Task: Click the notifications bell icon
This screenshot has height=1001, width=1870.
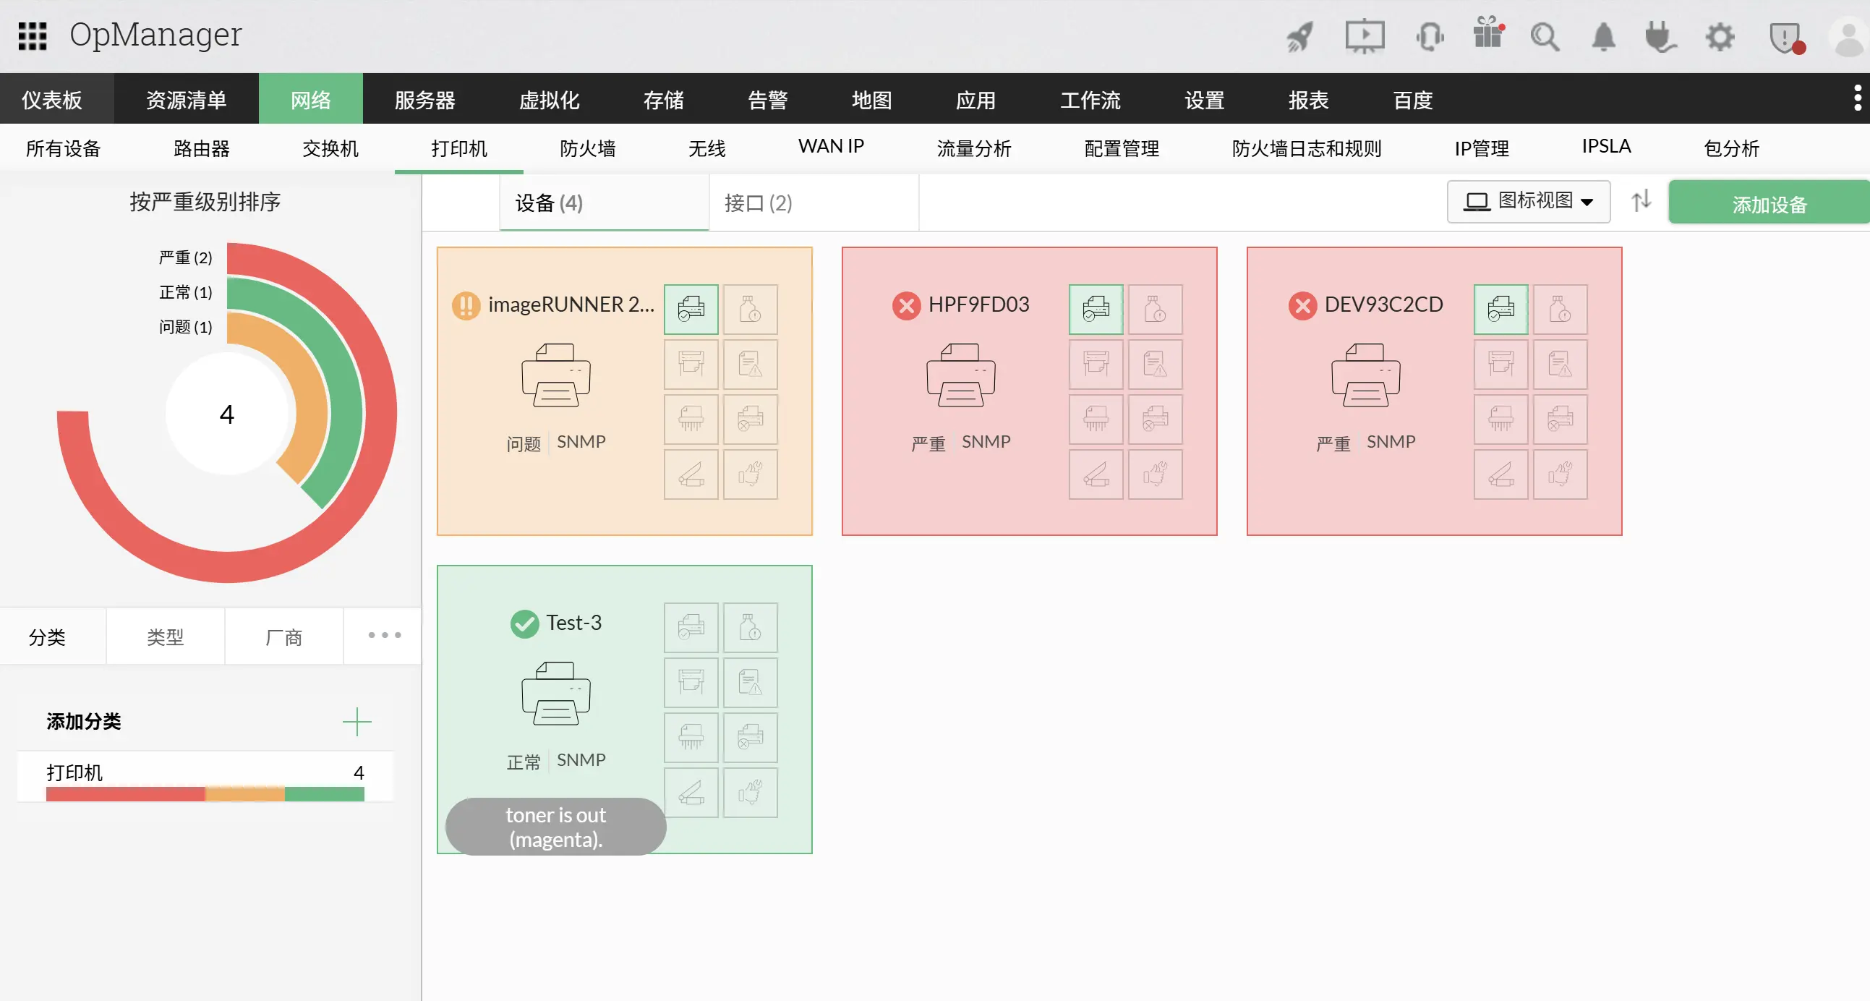Action: click(1604, 36)
